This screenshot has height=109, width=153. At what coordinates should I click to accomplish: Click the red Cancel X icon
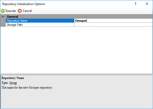click(x=20, y=11)
